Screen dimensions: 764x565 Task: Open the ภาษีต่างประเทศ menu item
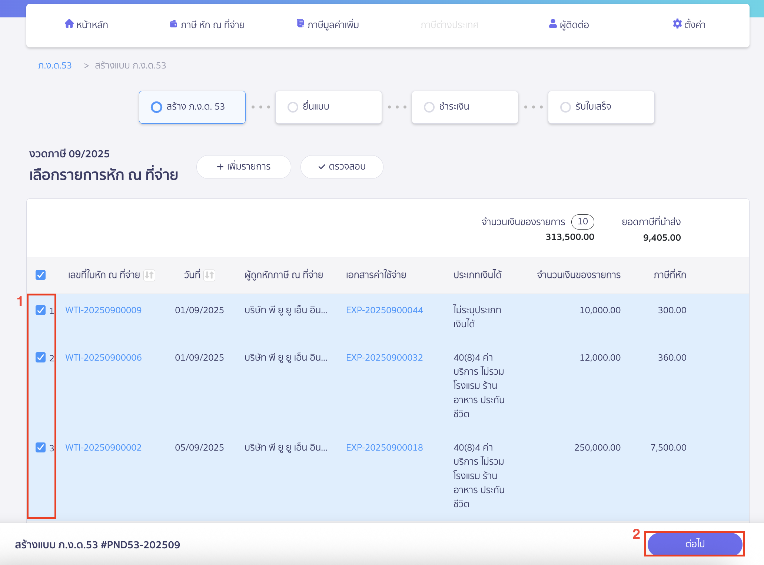coord(449,25)
